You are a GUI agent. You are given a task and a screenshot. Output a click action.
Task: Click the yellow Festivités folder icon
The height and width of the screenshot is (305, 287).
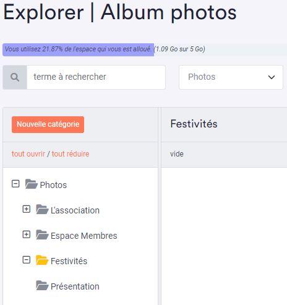(x=42, y=260)
